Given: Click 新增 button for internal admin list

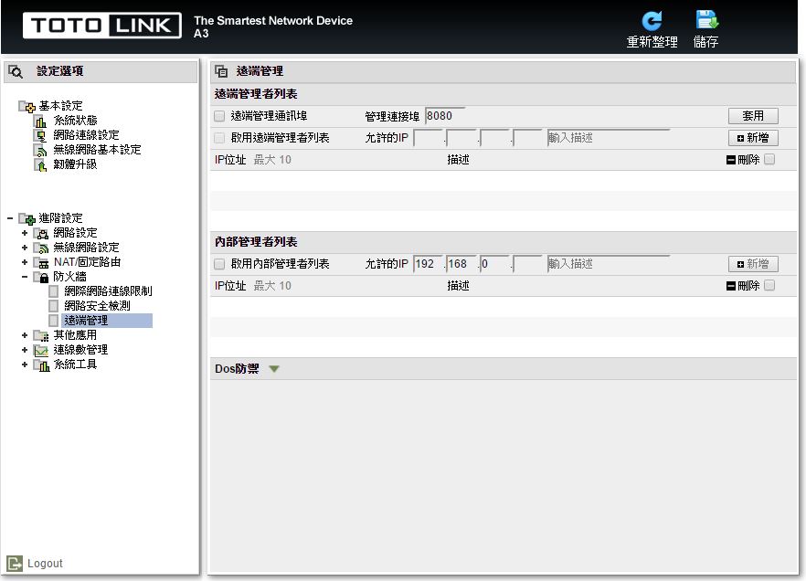Looking at the screenshot, I should pos(753,264).
